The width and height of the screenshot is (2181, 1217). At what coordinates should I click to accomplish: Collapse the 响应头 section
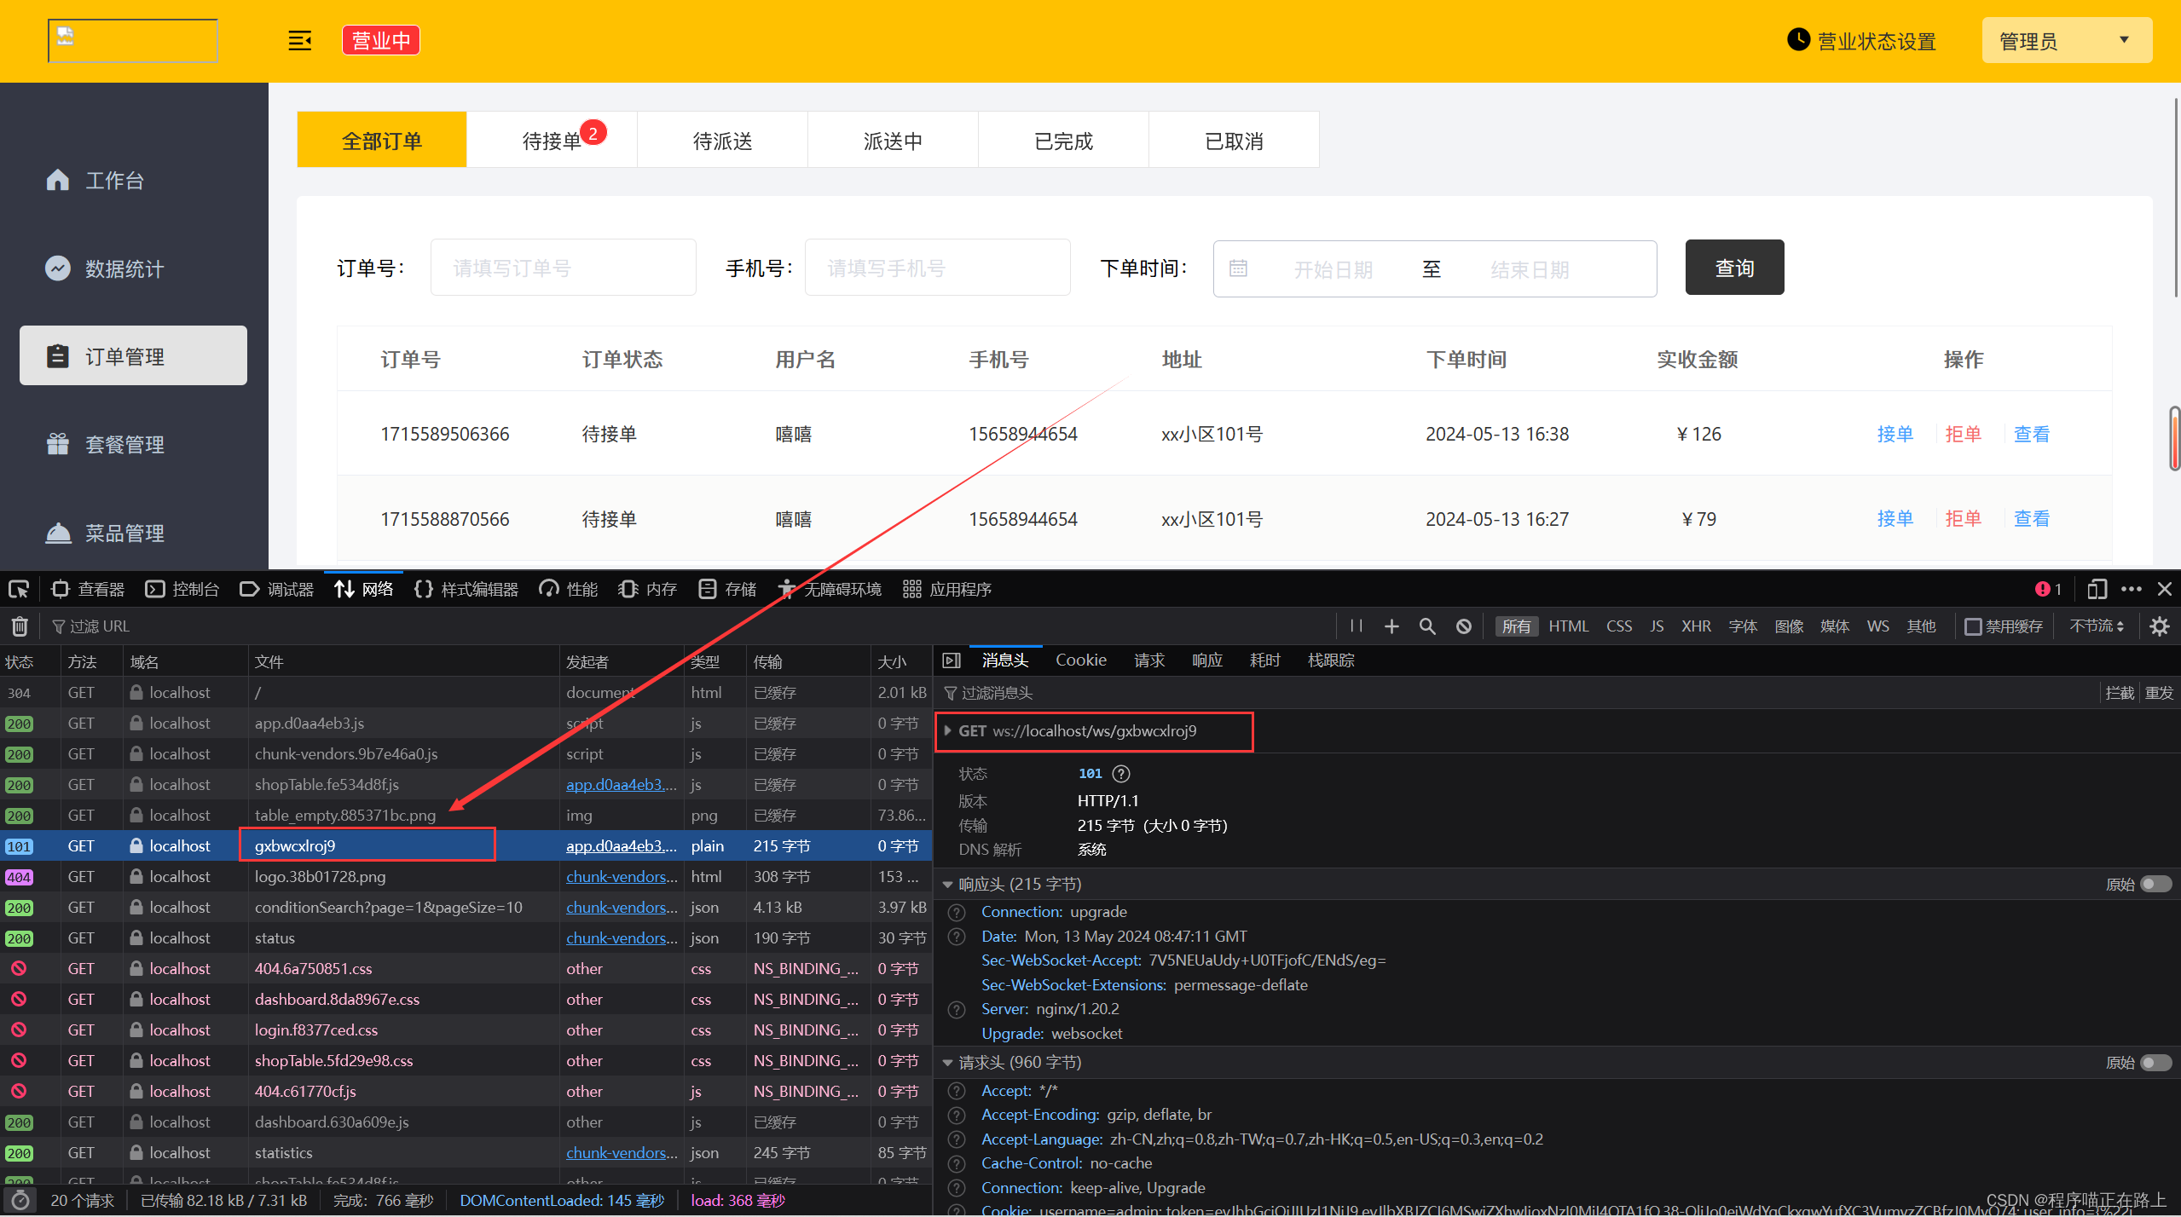tap(947, 885)
